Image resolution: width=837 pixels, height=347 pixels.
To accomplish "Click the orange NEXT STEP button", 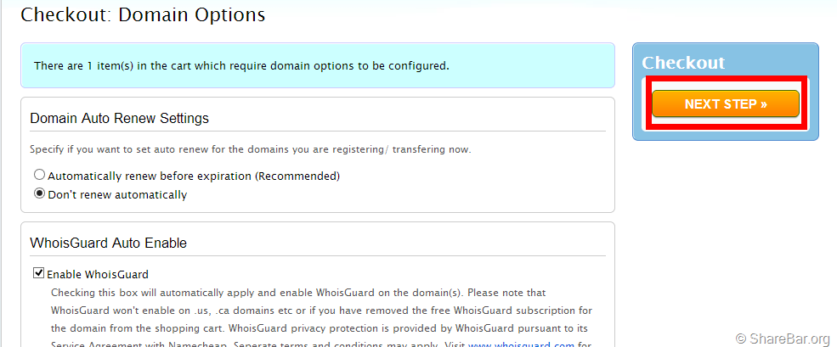I will (725, 104).
